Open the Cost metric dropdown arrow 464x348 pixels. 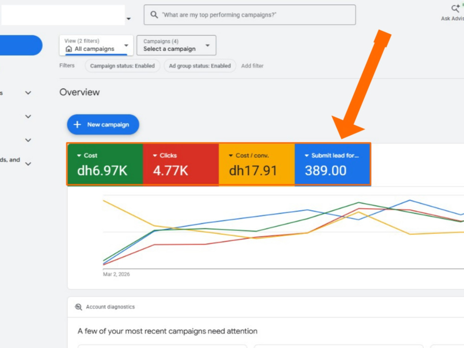click(x=79, y=155)
